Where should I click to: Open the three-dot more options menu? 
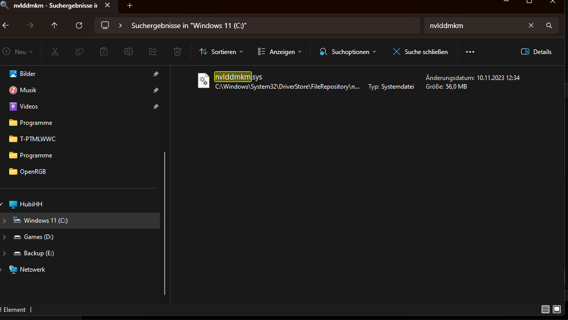coord(470,52)
